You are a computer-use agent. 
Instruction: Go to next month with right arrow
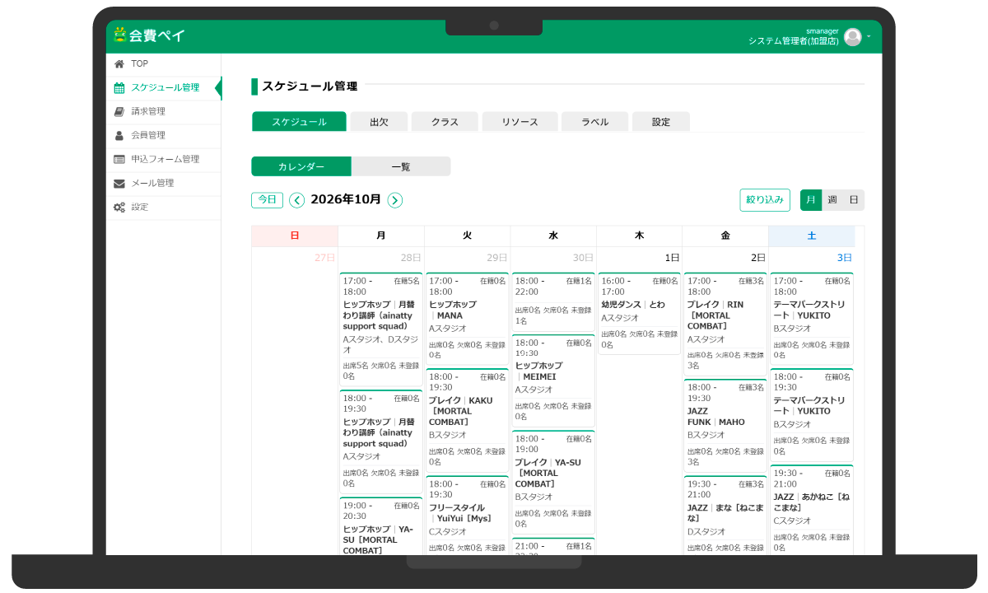[395, 200]
